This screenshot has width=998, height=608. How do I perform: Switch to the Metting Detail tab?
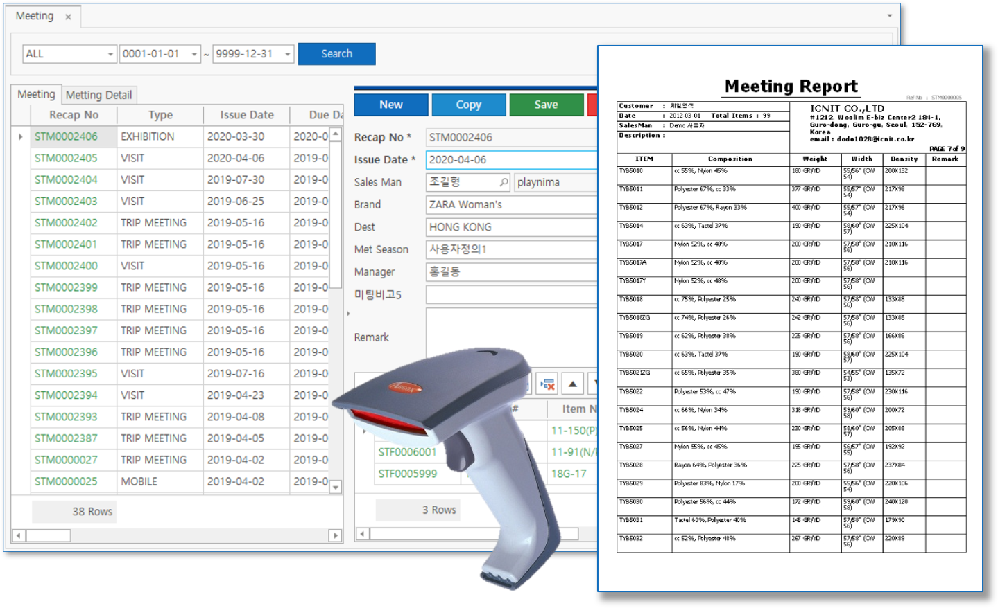click(x=98, y=95)
